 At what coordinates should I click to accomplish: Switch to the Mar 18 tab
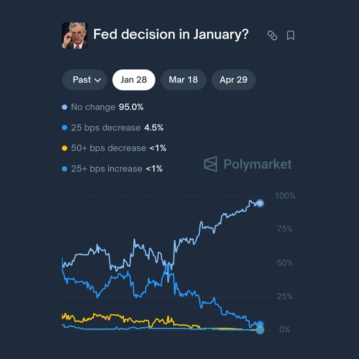pos(183,80)
